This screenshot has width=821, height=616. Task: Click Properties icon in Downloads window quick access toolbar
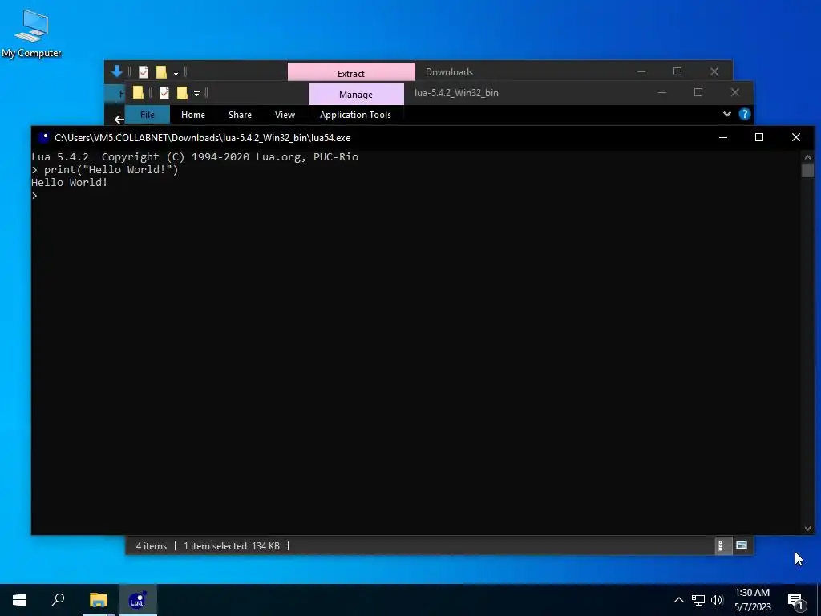144,71
